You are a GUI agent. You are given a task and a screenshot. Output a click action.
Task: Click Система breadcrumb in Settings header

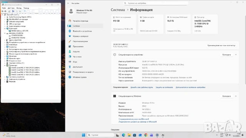click(x=118, y=10)
